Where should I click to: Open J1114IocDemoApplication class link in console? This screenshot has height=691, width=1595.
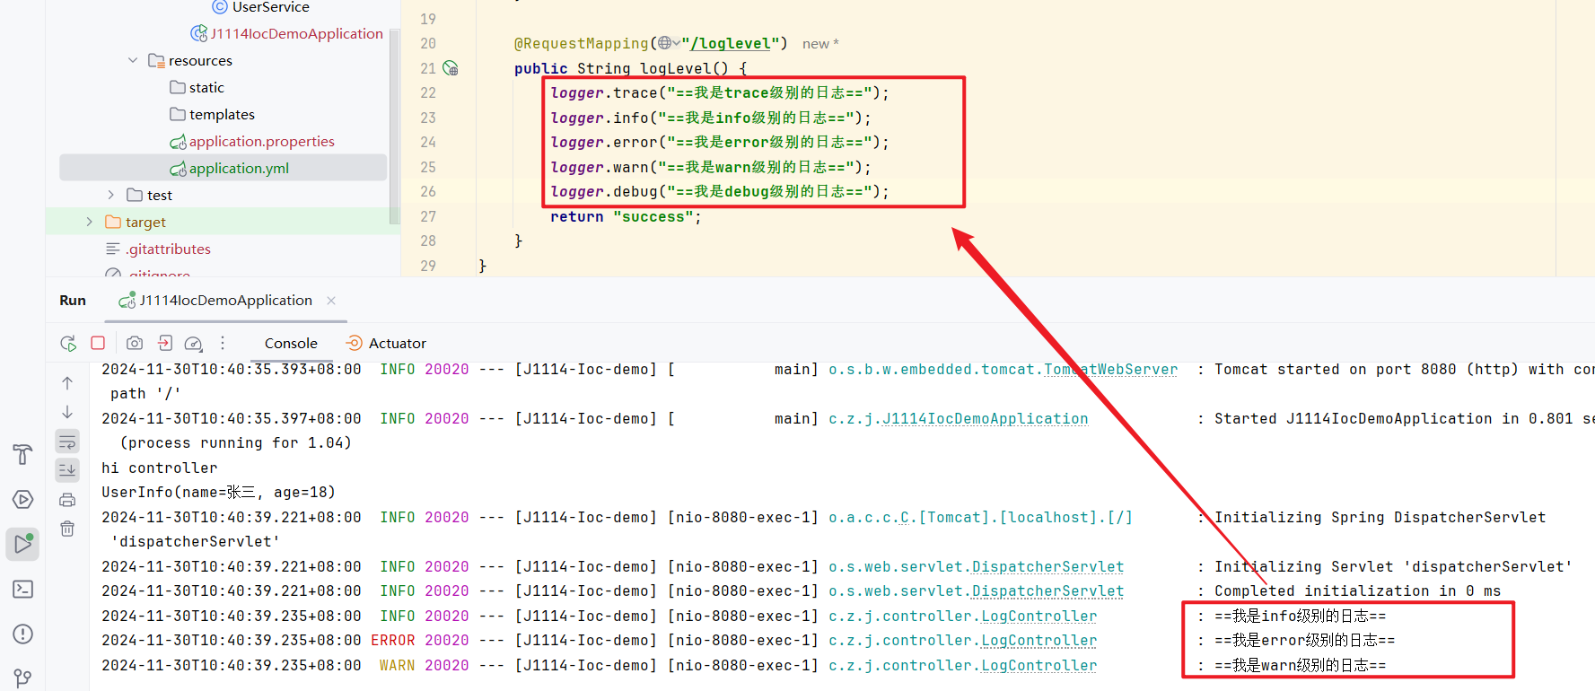pos(985,419)
